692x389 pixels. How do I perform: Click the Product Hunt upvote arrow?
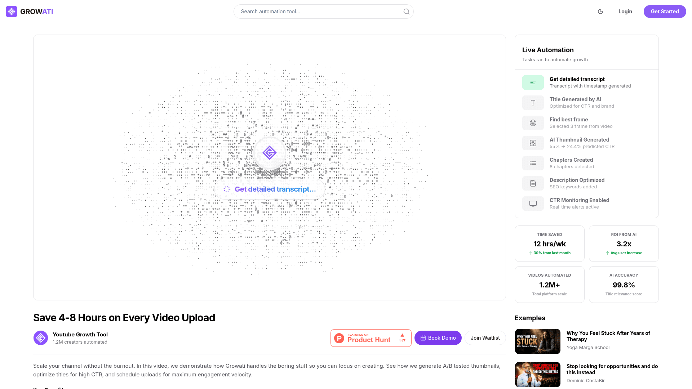pyautogui.click(x=402, y=335)
